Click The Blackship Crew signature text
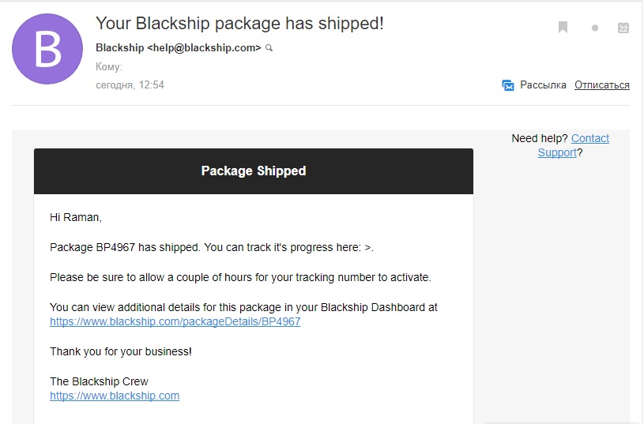This screenshot has height=424, width=644. pos(99,381)
